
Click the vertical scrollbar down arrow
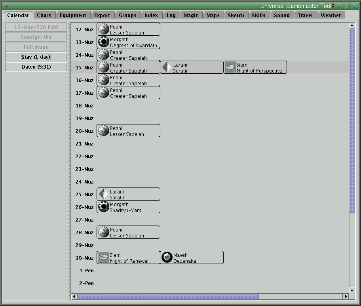click(352, 290)
